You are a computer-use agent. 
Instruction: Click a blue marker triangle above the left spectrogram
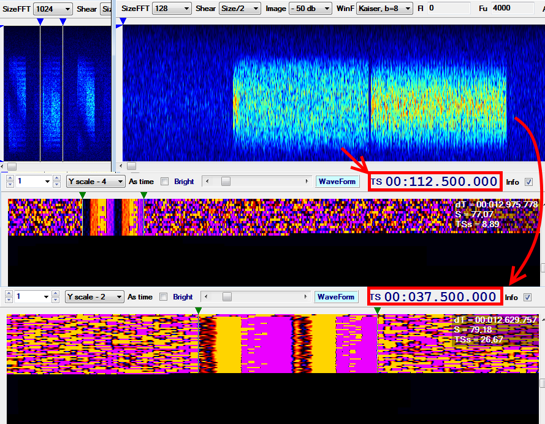point(40,20)
